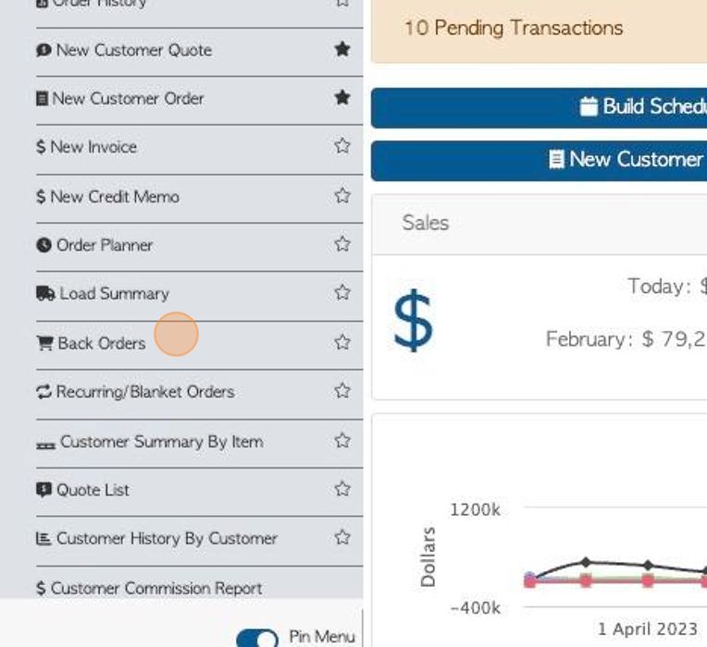Click the Load Summary truck icon

[x=45, y=294]
